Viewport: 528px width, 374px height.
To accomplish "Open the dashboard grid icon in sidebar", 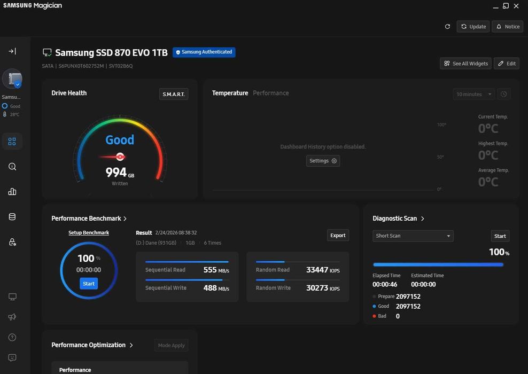I will point(12,142).
